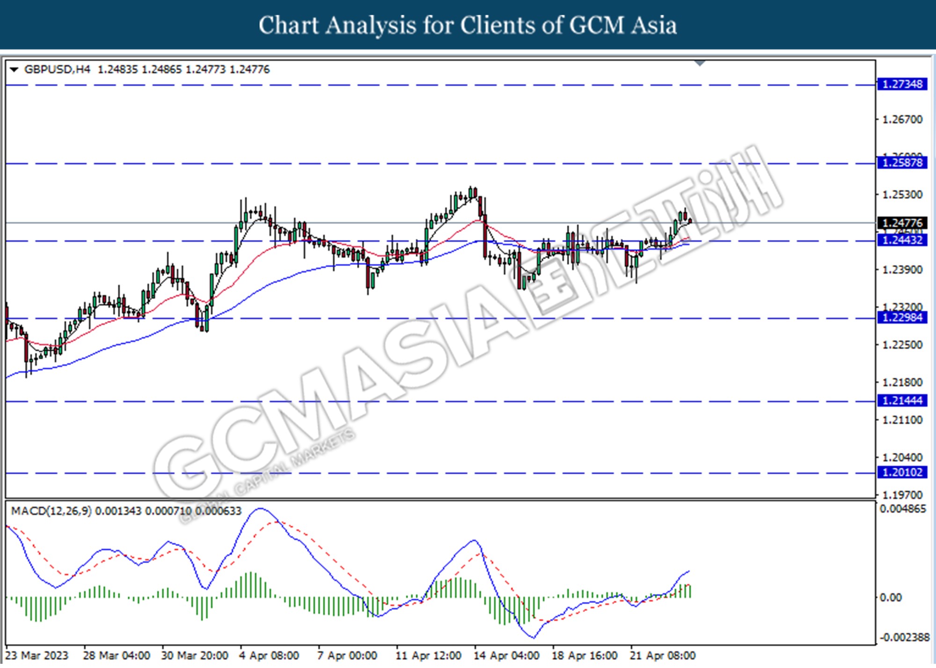Click the GBPUSD,H4 symbol label

click(x=57, y=70)
